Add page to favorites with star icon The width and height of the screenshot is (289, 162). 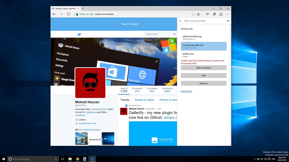tap(198, 14)
